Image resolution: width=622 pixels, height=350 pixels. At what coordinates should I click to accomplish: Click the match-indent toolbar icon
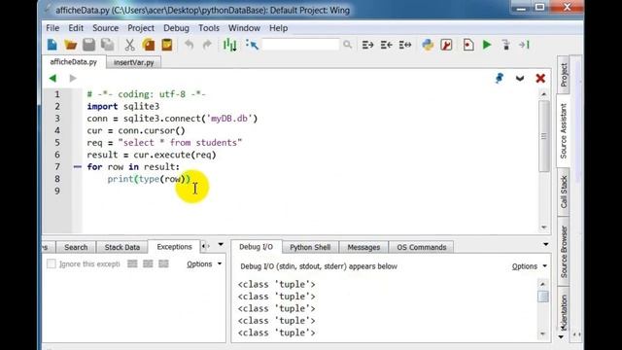click(405, 45)
